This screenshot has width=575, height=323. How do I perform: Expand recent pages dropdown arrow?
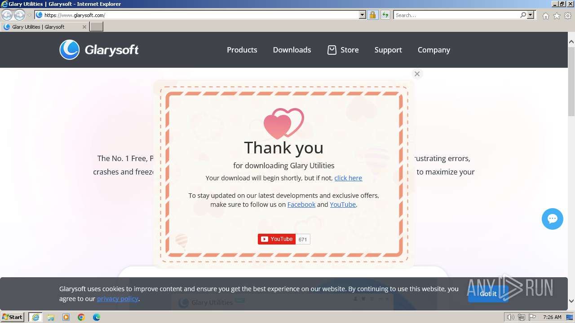[x=29, y=15]
